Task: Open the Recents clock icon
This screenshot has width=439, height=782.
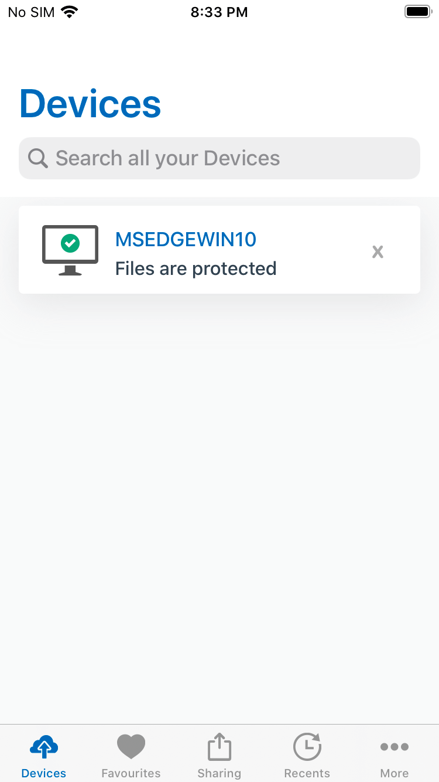Action: (307, 746)
